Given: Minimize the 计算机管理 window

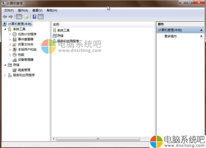Looking at the screenshot, I should click(x=182, y=2).
